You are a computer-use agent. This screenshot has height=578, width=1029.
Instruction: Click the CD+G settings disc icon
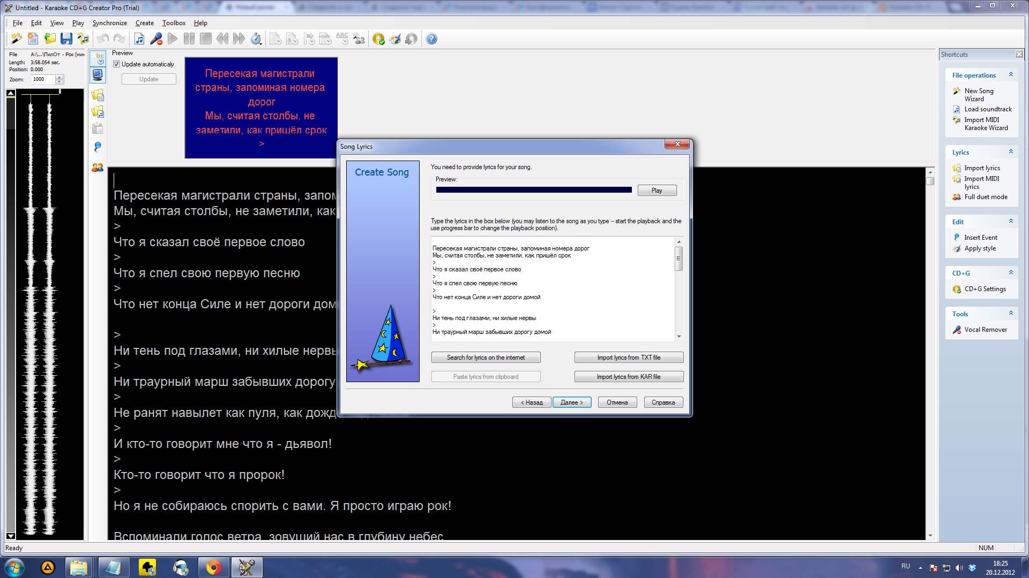[378, 39]
